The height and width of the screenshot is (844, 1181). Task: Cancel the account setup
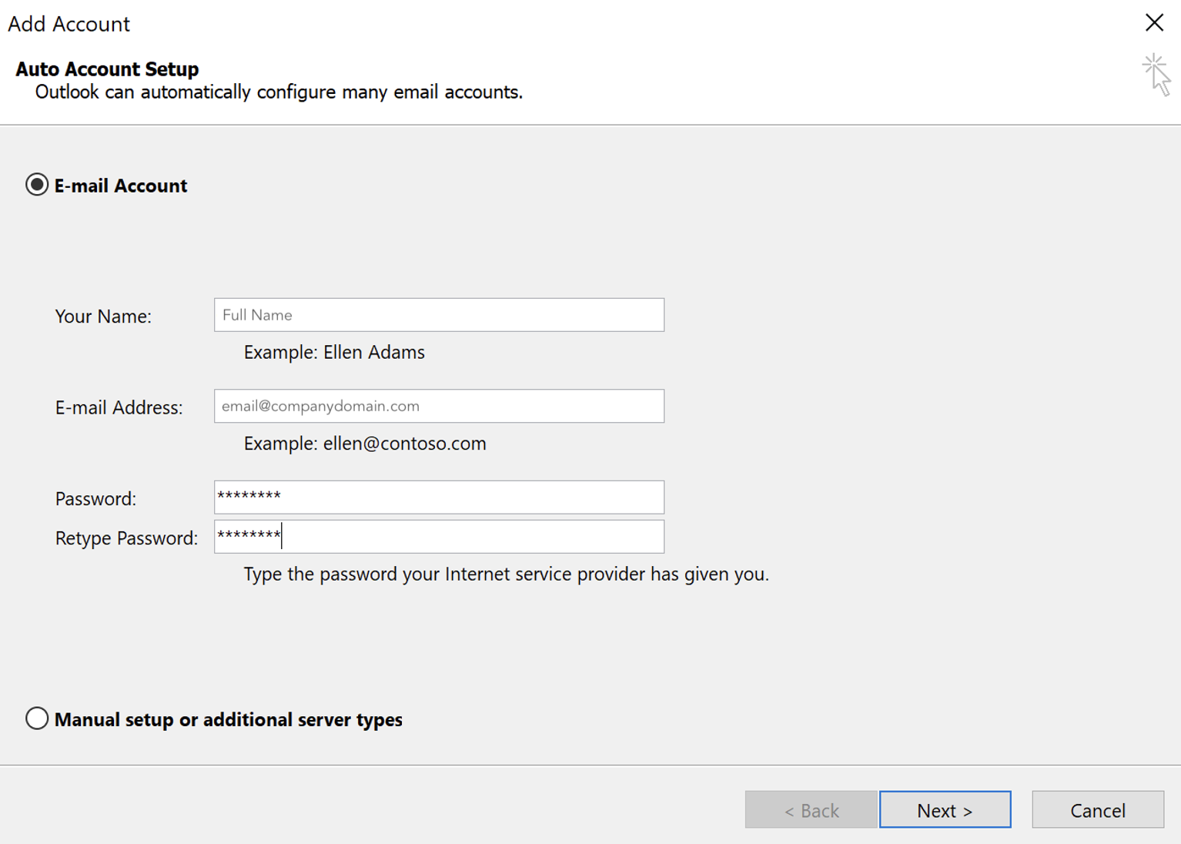click(x=1097, y=810)
